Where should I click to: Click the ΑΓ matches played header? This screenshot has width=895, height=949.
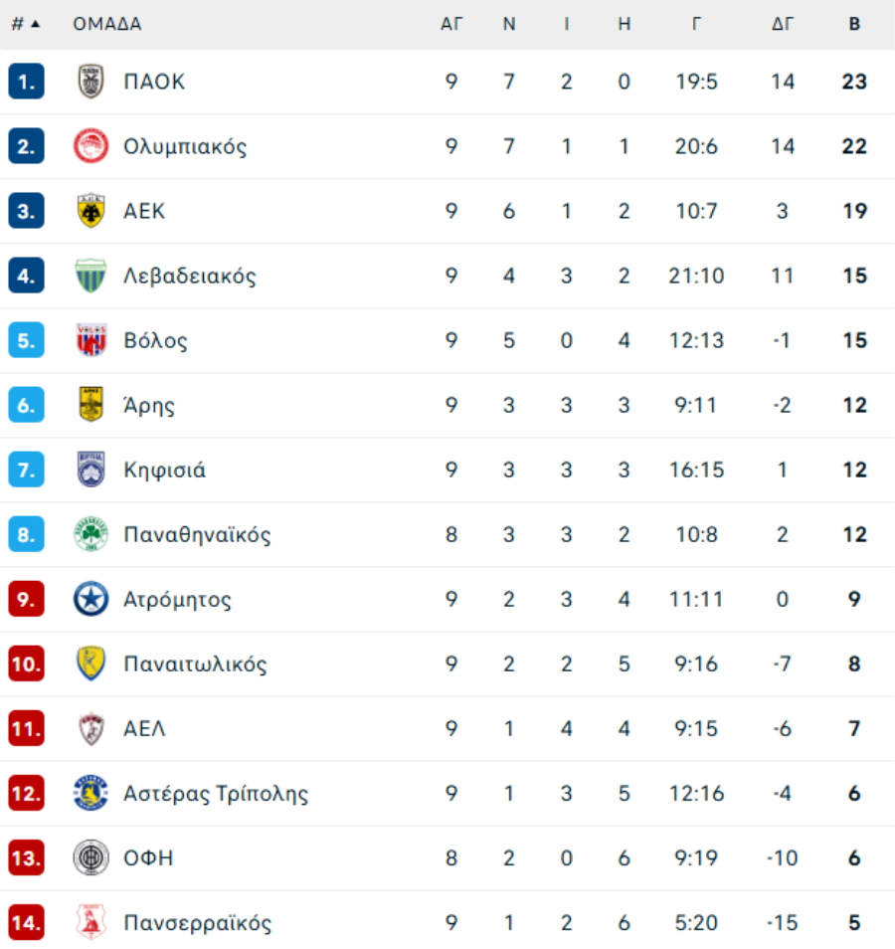coord(451,24)
